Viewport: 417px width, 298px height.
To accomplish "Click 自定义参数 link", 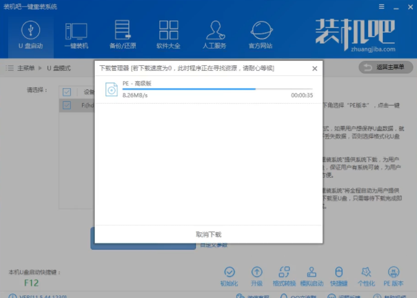I will point(214,245).
